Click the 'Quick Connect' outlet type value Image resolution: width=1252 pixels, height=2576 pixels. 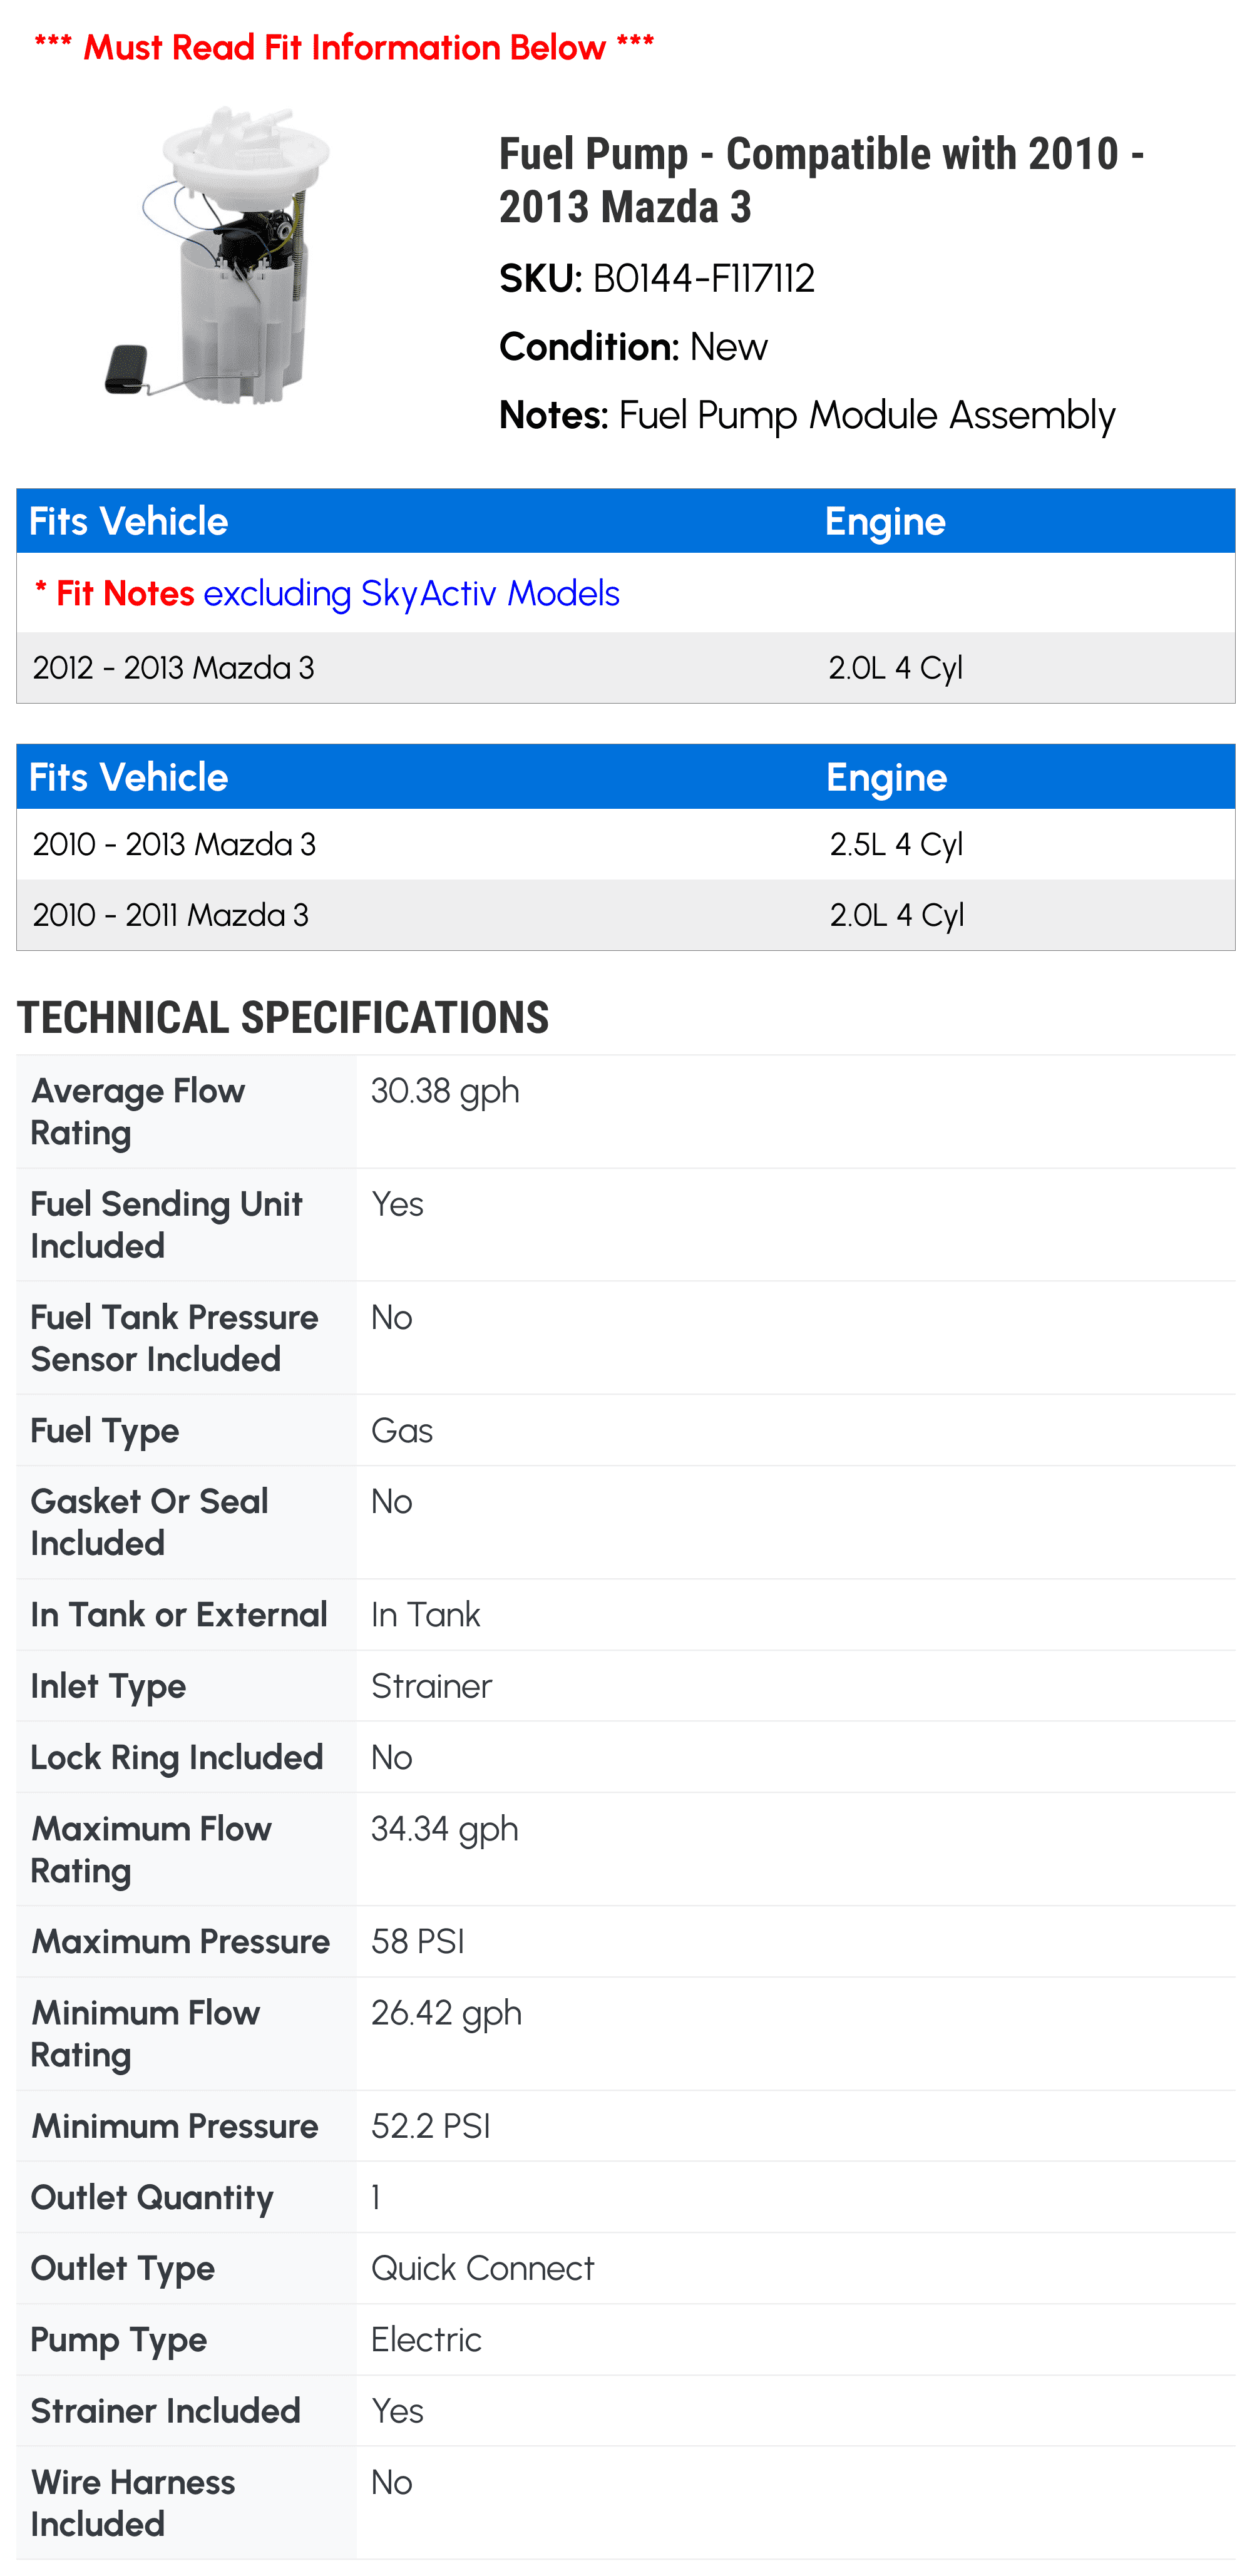(482, 2268)
